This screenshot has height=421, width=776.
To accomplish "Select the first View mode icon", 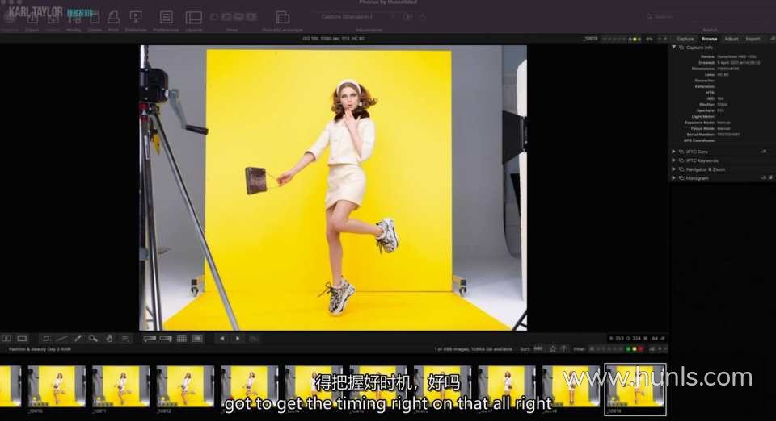I will (214, 17).
